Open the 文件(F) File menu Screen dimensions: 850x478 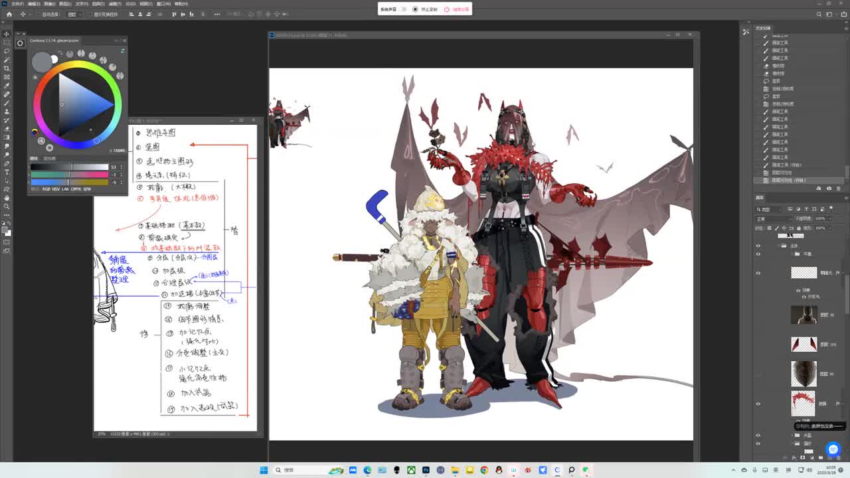pos(18,3)
